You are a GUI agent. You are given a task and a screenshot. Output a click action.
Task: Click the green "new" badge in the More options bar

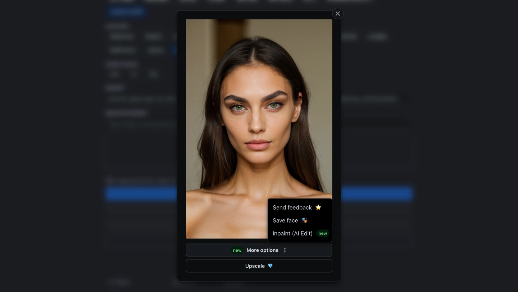237,250
